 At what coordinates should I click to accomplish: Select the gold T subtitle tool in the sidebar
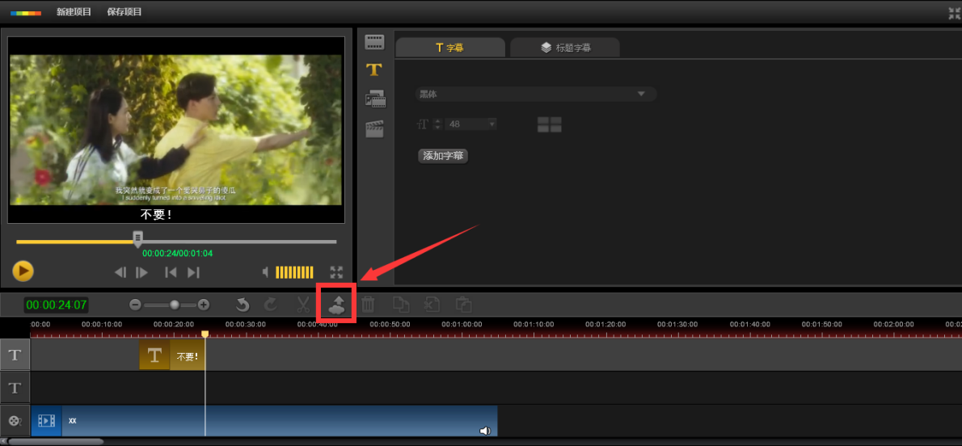pyautogui.click(x=374, y=70)
